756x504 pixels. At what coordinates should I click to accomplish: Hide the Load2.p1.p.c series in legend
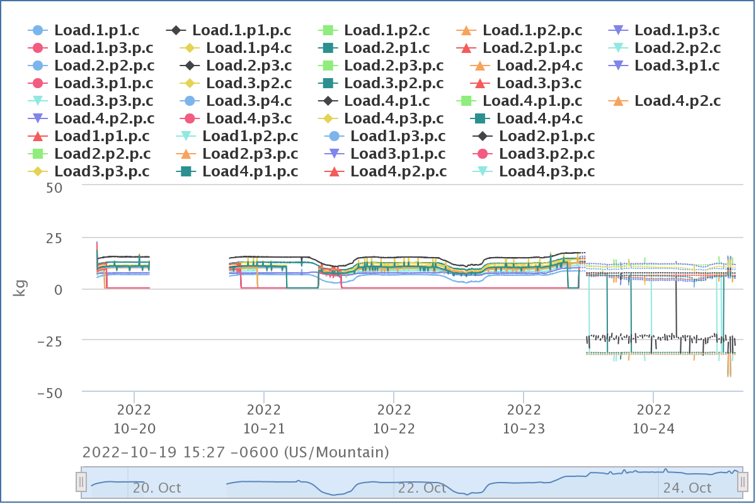tap(546, 135)
